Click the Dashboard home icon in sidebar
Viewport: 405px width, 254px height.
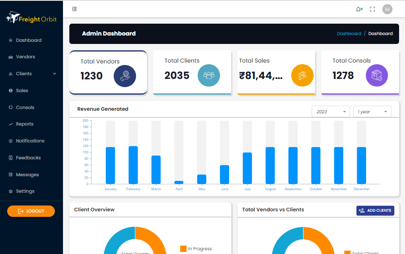click(11, 40)
